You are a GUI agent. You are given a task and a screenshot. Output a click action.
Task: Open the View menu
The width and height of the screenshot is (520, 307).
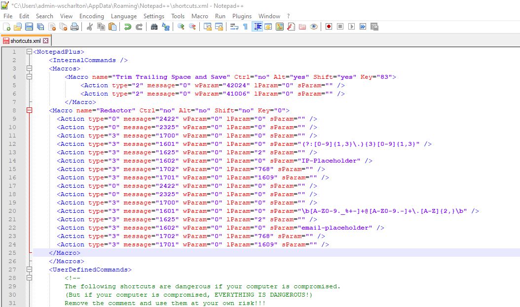coord(66,16)
